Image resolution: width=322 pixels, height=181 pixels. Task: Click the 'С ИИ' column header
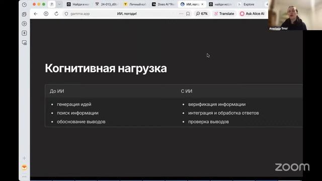tap(187, 91)
